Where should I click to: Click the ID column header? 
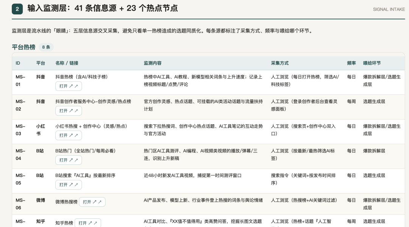(x=18, y=63)
